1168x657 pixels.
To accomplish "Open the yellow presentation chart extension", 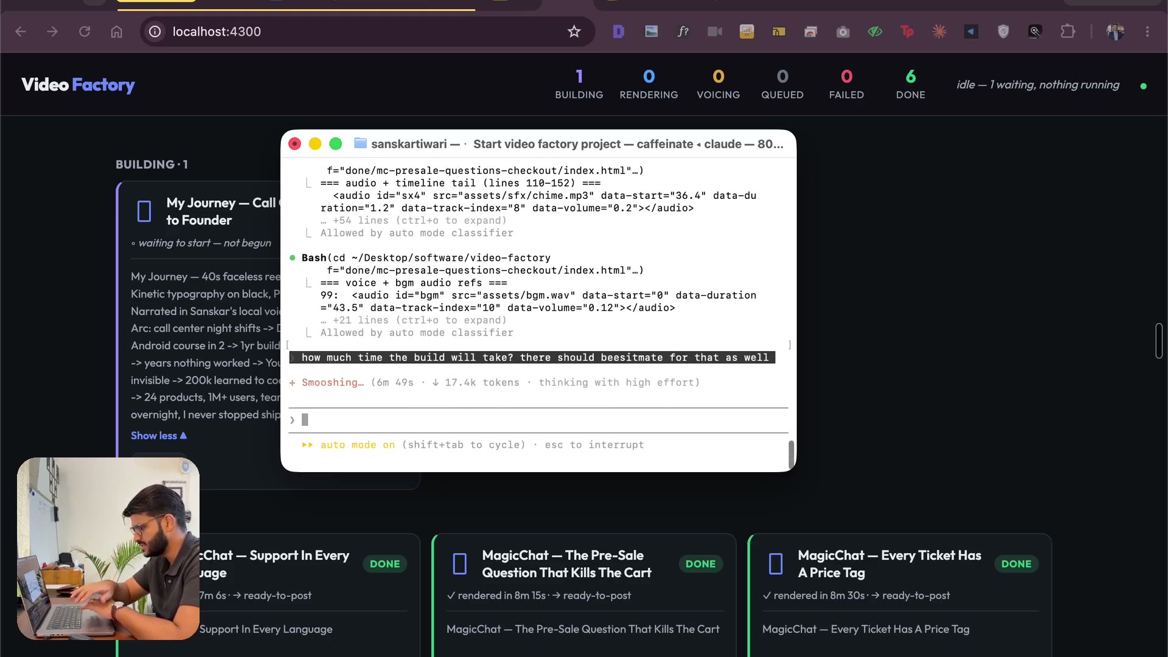I will (x=747, y=32).
